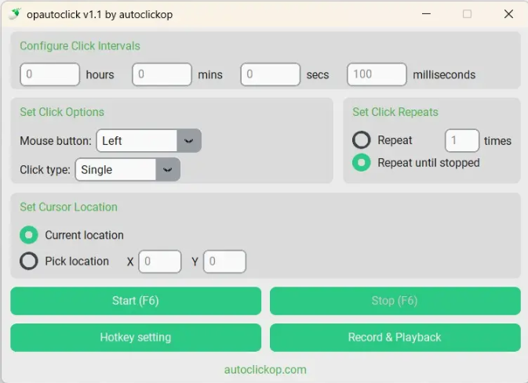Focus the repeat times input box
Viewport: 528px width, 383px height.
click(x=462, y=141)
